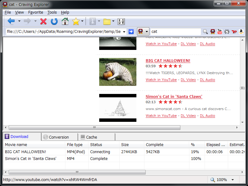Image resolution: width=248 pixels, height=186 pixels.
Task: Start search with the magnifying glass icon
Action: coord(205,32)
